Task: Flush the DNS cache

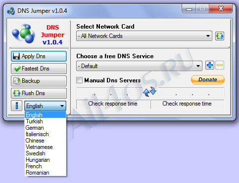Action: pos(39,93)
